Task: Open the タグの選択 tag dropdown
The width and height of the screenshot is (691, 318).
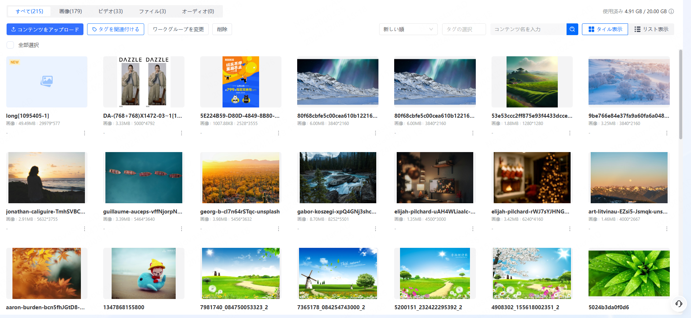Action: [464, 29]
